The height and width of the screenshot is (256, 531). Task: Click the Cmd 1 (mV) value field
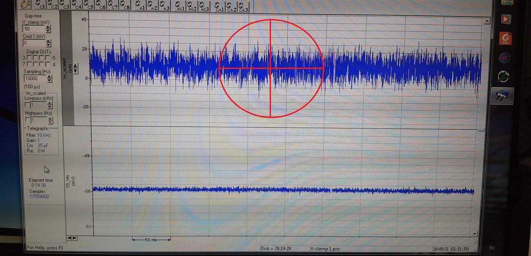(34, 43)
